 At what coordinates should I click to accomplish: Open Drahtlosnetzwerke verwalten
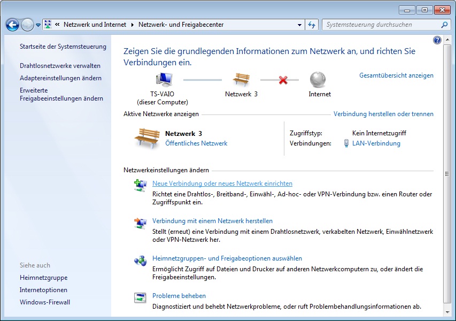(x=60, y=66)
